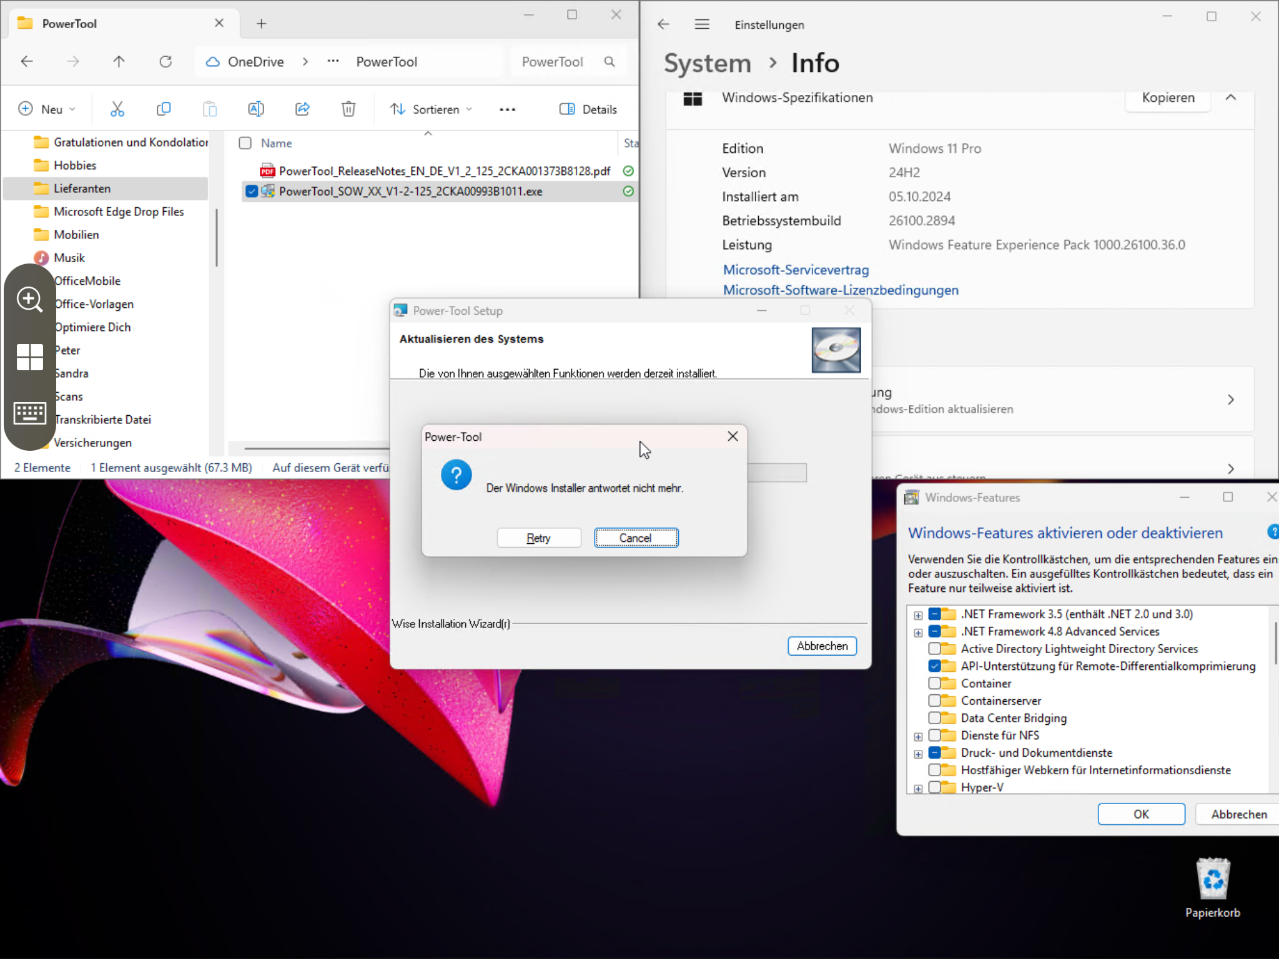
Task: Uncheck the PowerTool_SOW exe file checkbox
Action: (252, 191)
